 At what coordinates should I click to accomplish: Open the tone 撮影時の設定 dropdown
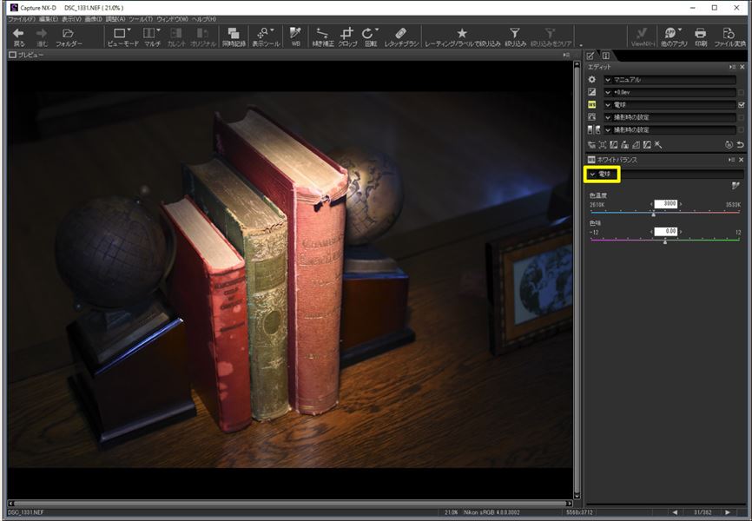[x=670, y=130]
